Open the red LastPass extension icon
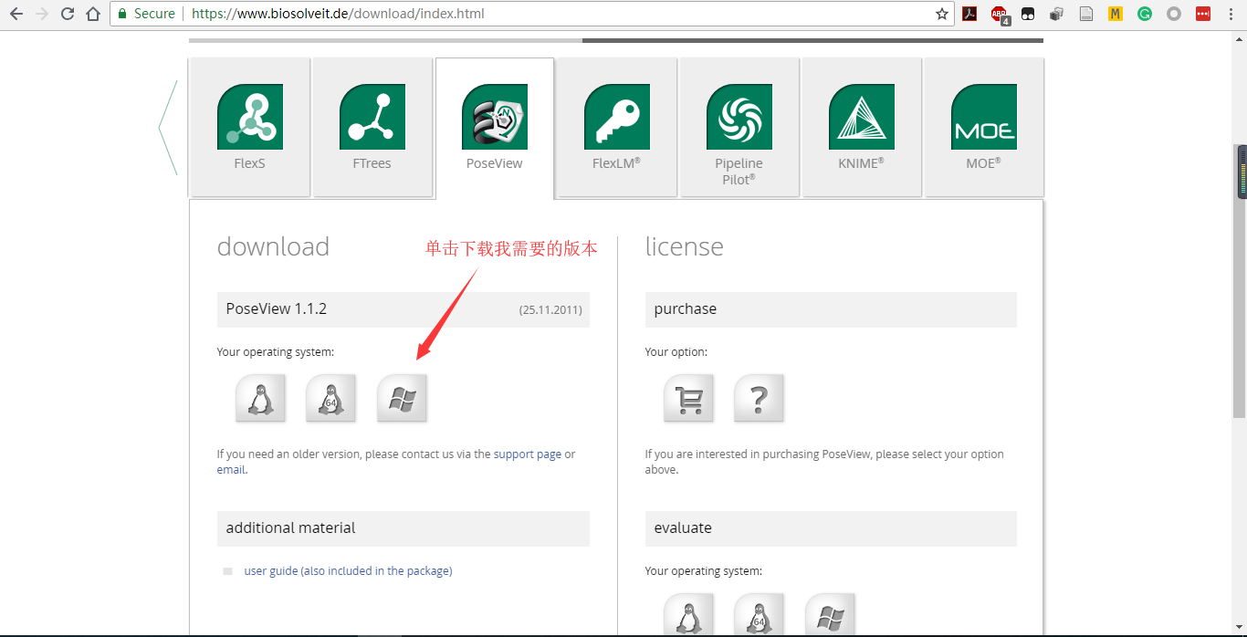The height and width of the screenshot is (637, 1247). pyautogui.click(x=1203, y=14)
